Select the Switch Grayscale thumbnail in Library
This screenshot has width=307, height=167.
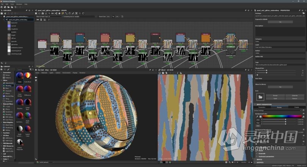(20, 144)
